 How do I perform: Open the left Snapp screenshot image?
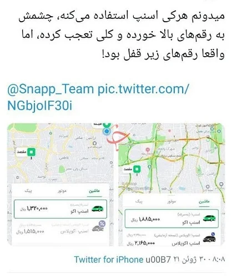point(60,185)
